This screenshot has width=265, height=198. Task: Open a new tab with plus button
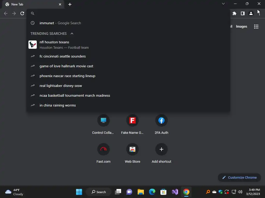click(x=70, y=4)
